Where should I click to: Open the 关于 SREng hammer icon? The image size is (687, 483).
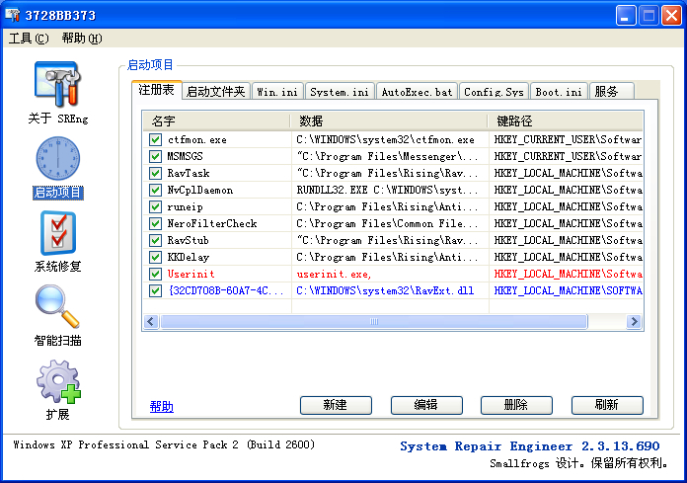[57, 84]
